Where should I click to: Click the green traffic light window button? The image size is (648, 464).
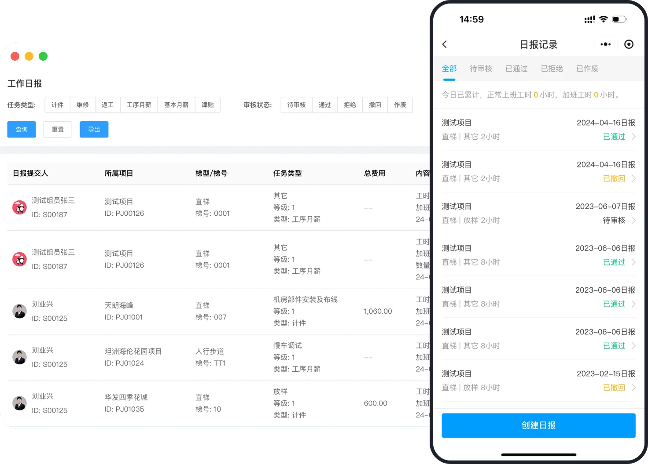click(x=43, y=56)
